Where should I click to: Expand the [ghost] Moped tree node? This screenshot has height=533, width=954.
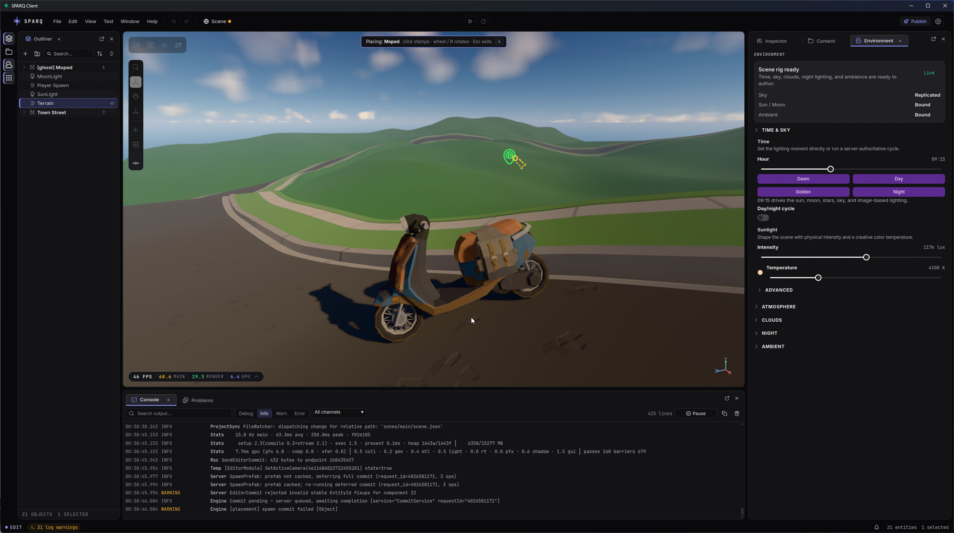(24, 67)
